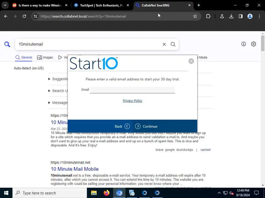The image size is (265, 198).
Task: Open the Chrome Labs flask icon
Action: click(x=222, y=16)
